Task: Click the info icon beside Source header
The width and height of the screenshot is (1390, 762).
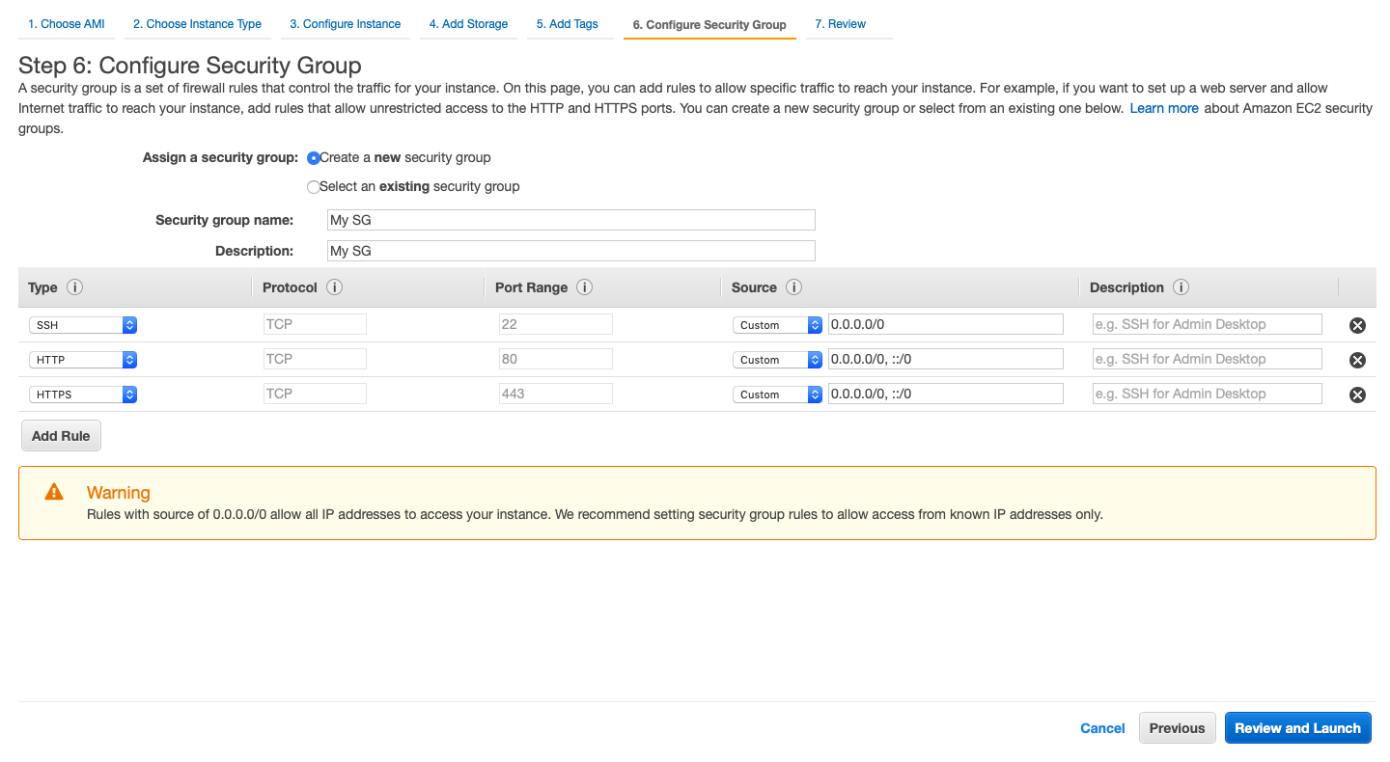Action: [793, 287]
